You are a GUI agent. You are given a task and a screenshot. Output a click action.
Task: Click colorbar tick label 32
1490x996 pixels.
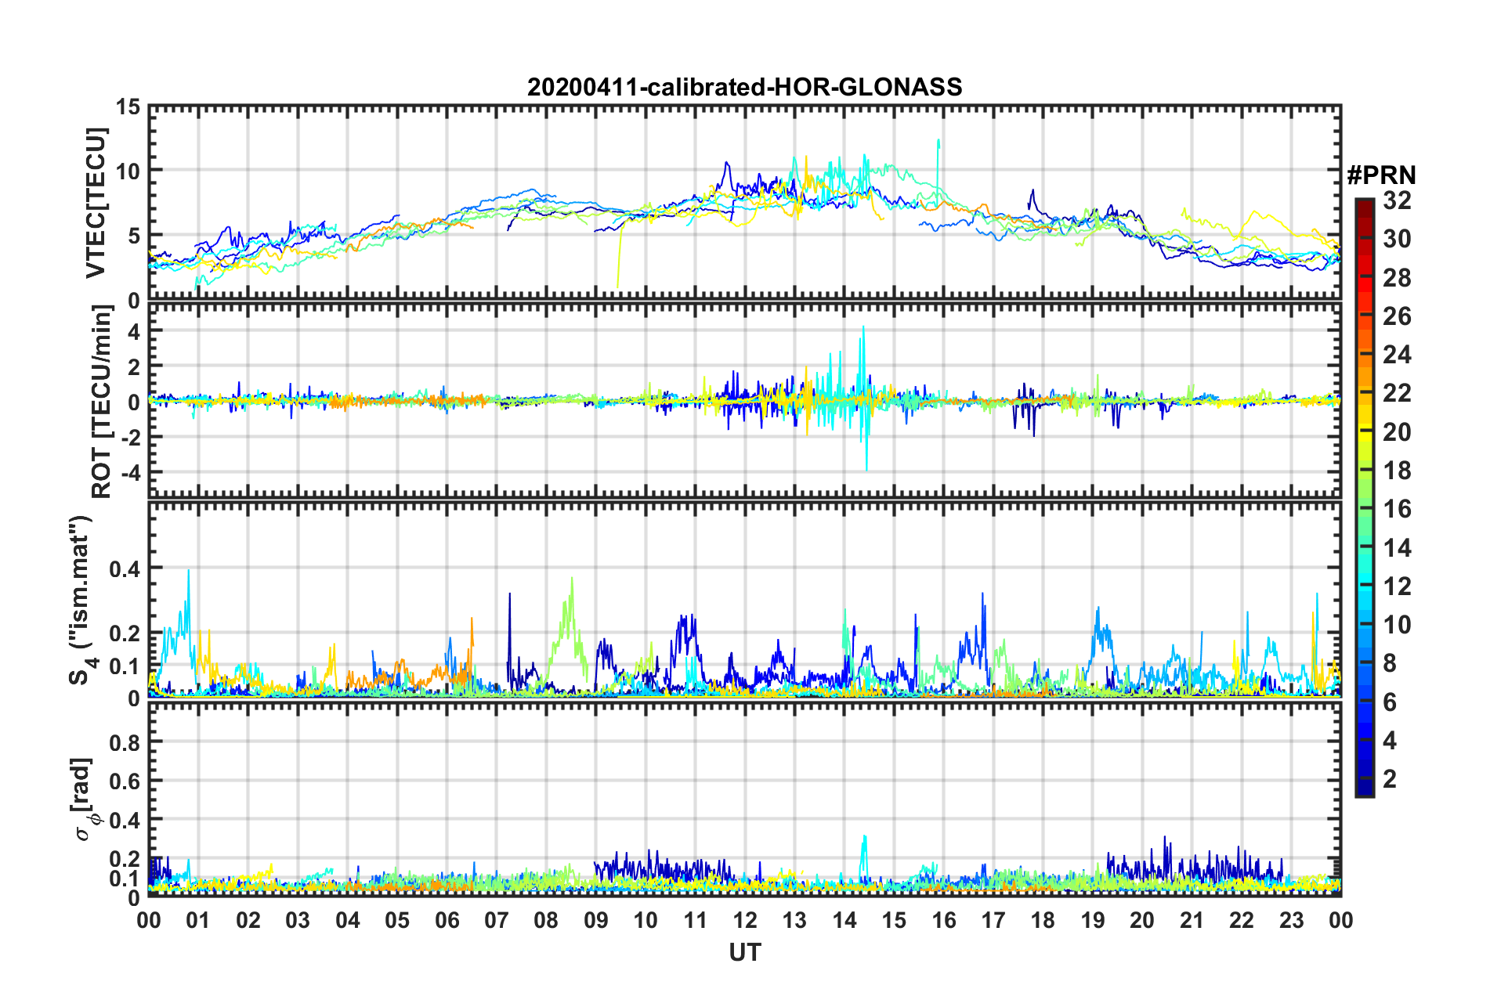[x=1397, y=200]
